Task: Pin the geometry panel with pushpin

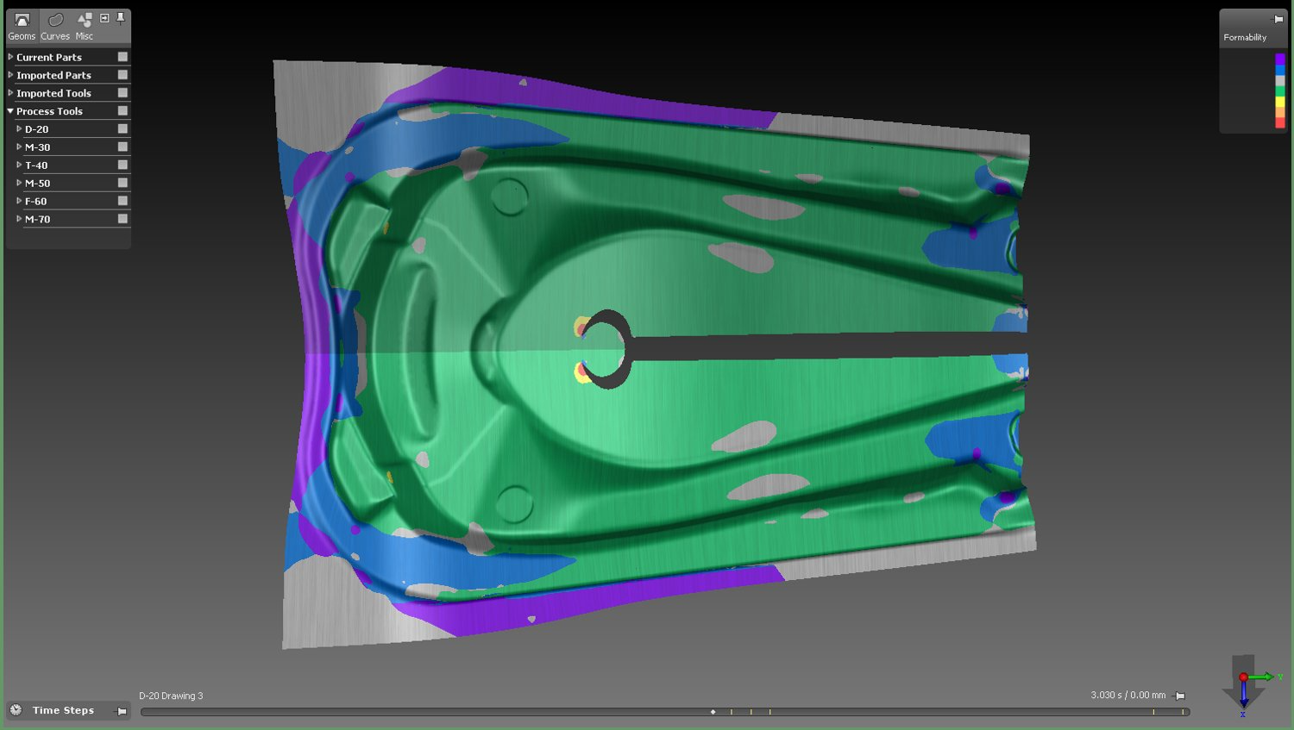Action: point(120,18)
